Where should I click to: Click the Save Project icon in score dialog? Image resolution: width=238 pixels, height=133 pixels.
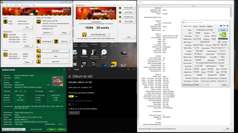click(120, 12)
